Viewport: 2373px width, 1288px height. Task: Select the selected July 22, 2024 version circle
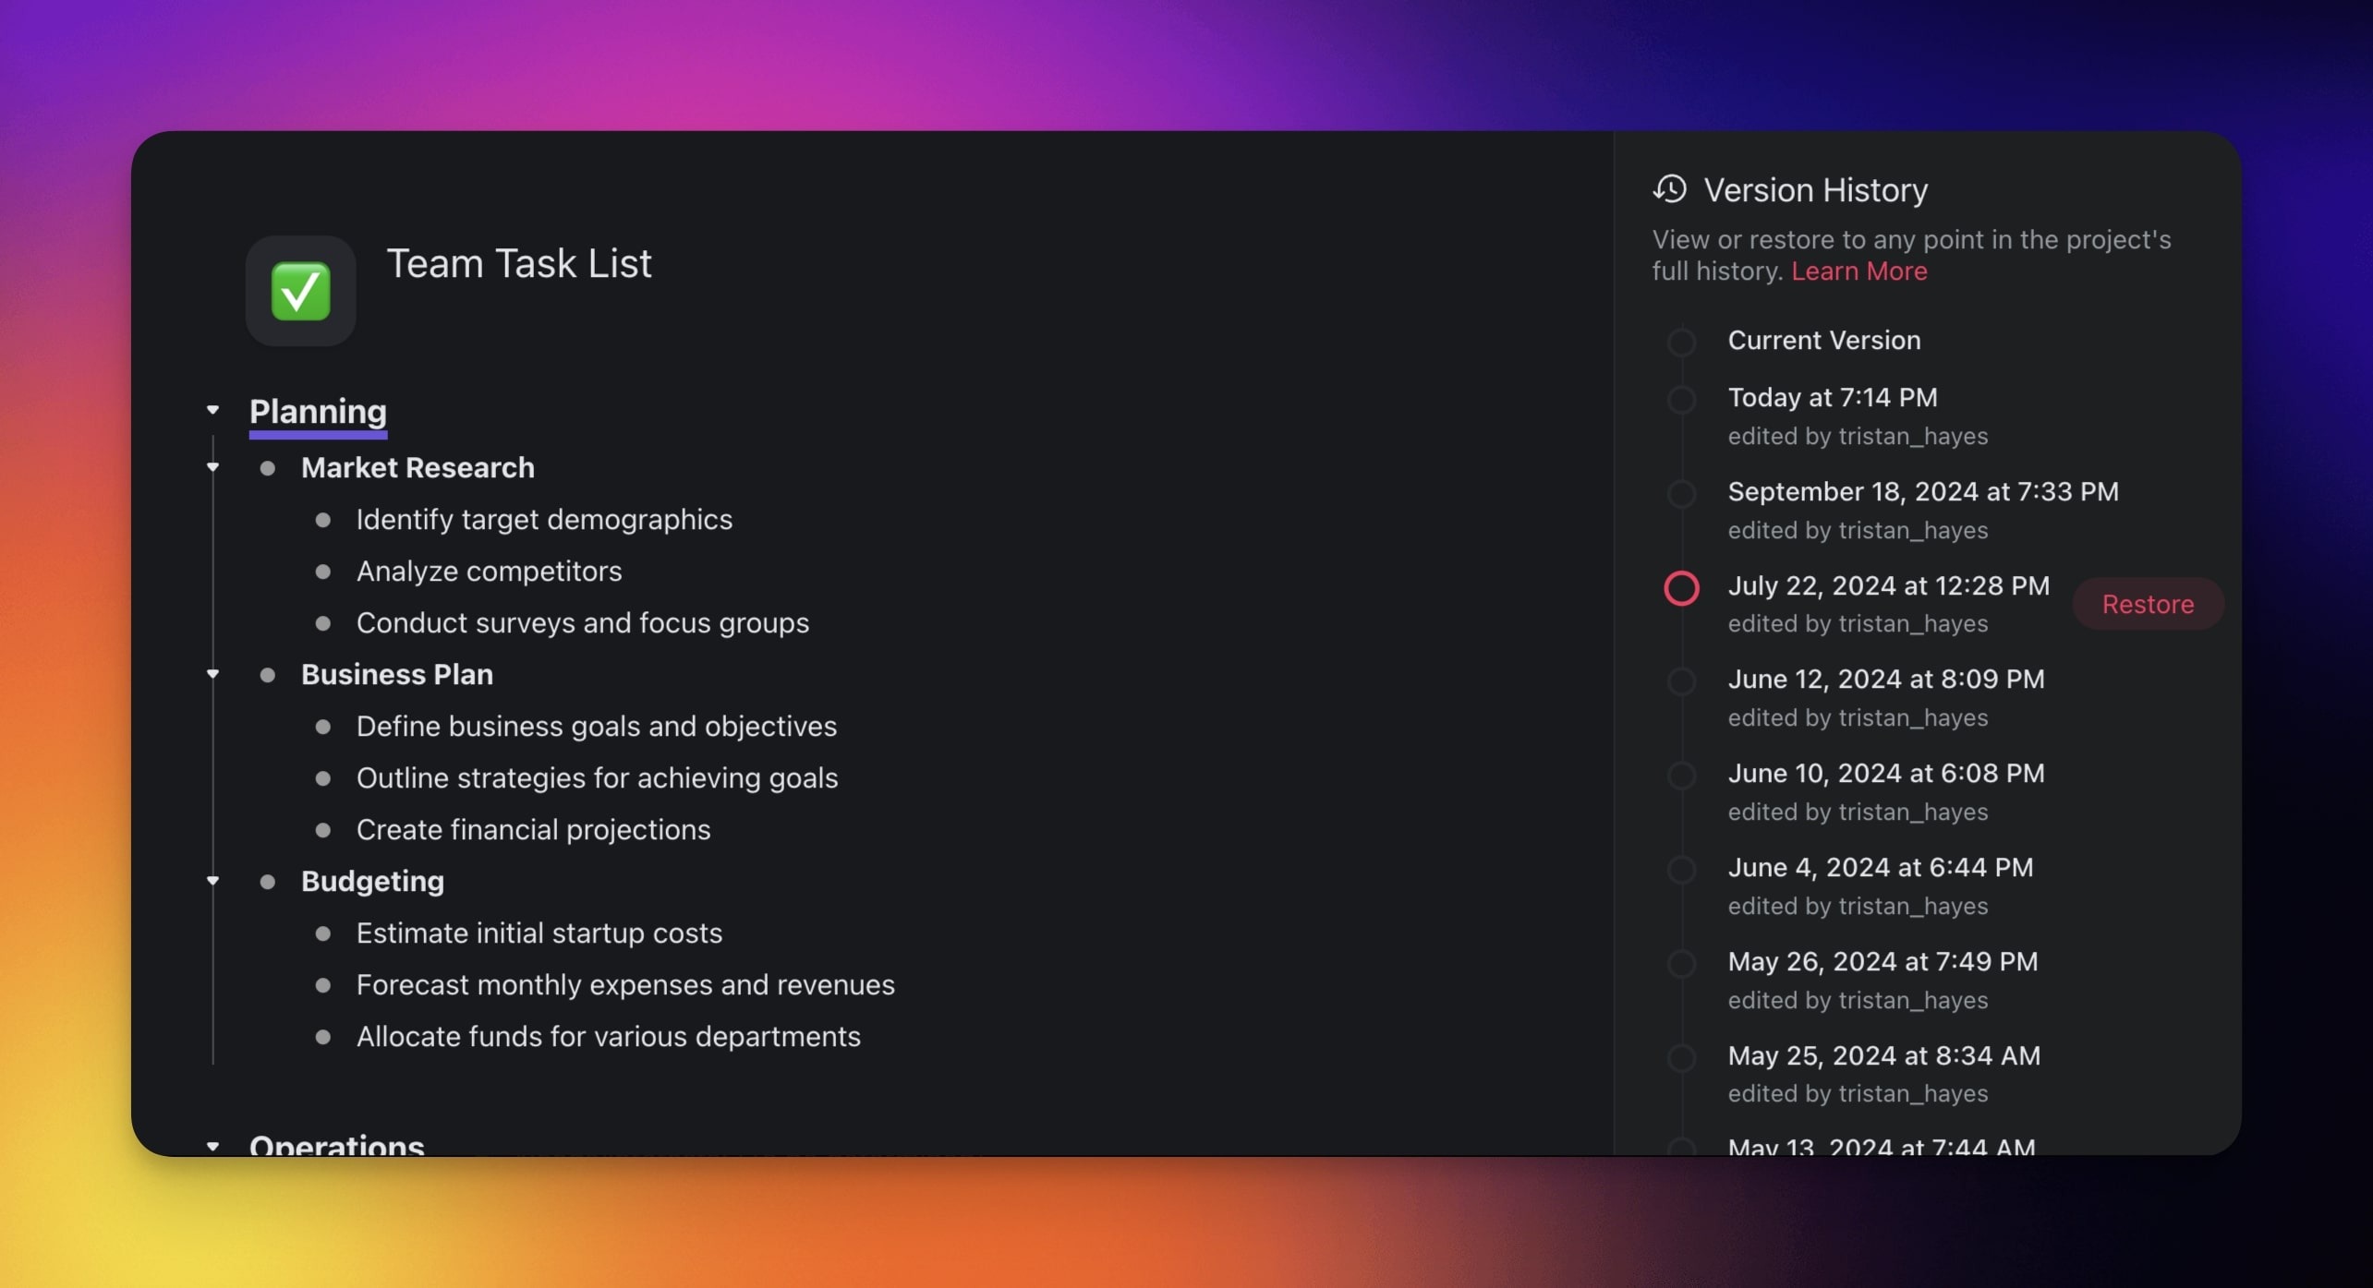pyautogui.click(x=1681, y=588)
